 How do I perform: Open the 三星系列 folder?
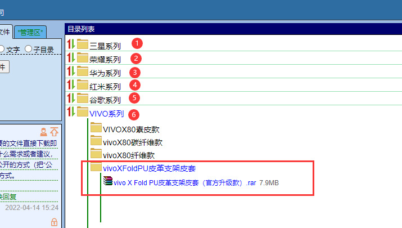click(105, 46)
